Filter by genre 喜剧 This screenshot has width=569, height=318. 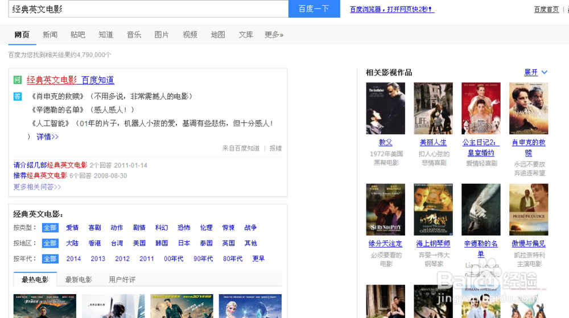pos(94,228)
